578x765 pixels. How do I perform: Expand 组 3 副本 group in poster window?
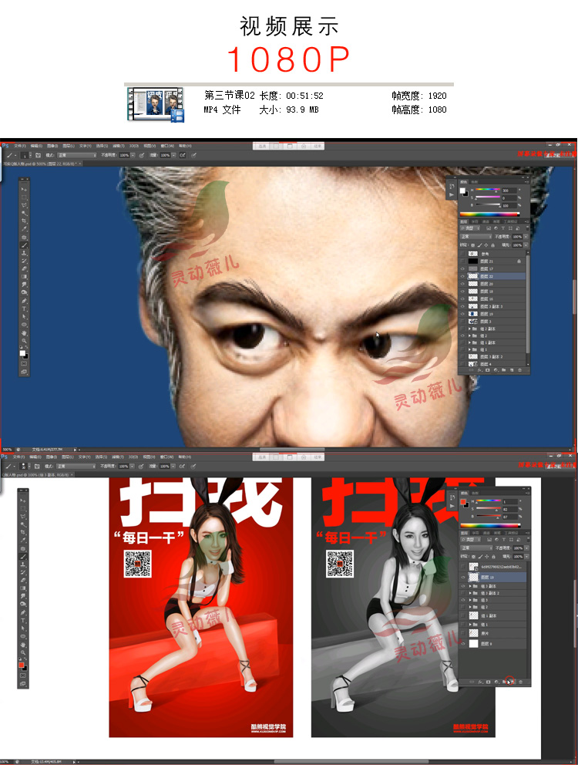(469, 586)
